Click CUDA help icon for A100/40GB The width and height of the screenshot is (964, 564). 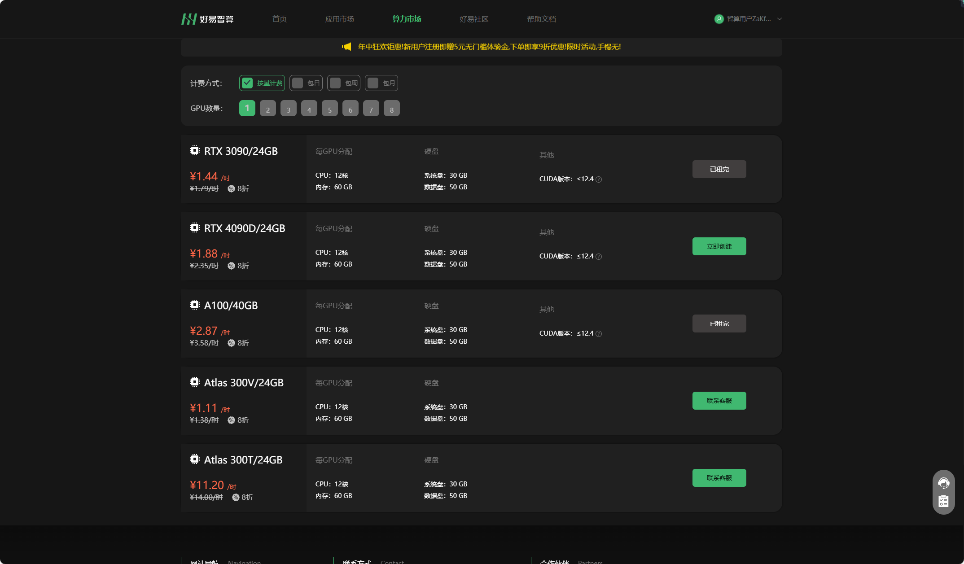pyautogui.click(x=599, y=334)
